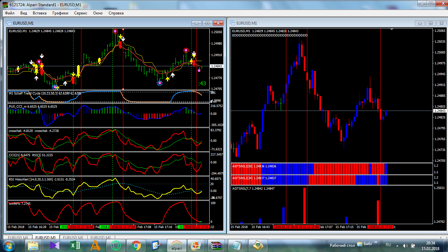Click the win95% indicator label
This screenshot has height=252, width=448.
(x=20, y=203)
